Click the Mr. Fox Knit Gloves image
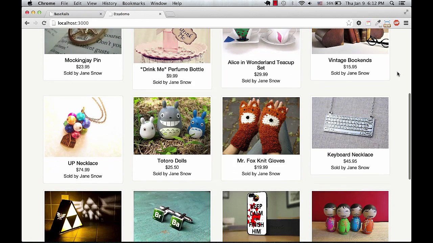Image resolution: width=433 pixels, height=243 pixels. pyautogui.click(x=261, y=126)
